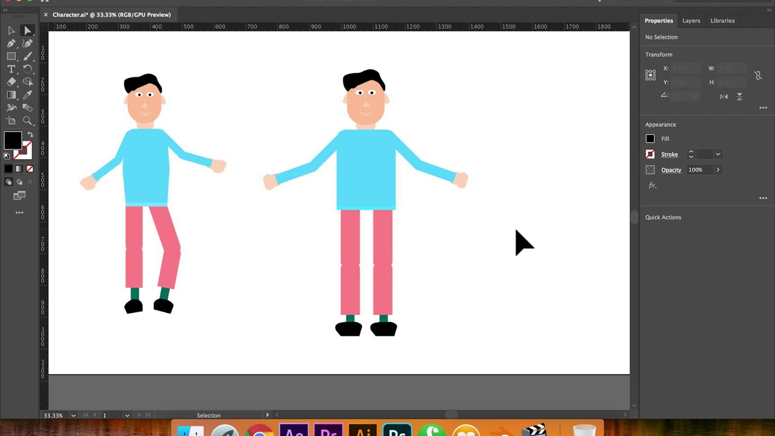
Task: Switch to the Layers tab
Action: tap(691, 21)
